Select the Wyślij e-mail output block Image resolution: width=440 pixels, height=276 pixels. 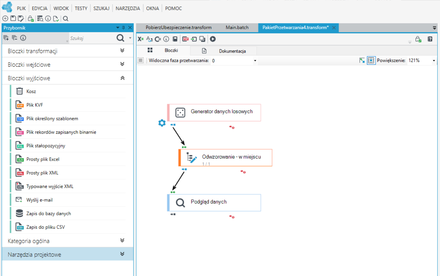point(68,200)
